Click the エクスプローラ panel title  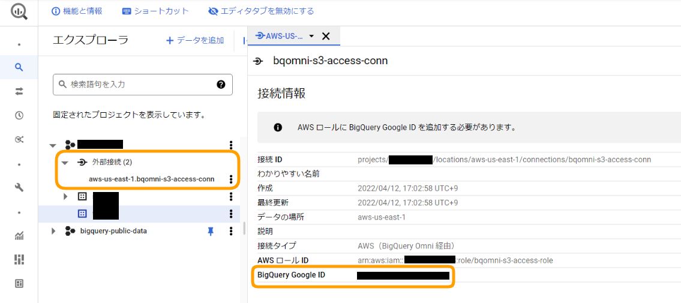click(x=91, y=40)
